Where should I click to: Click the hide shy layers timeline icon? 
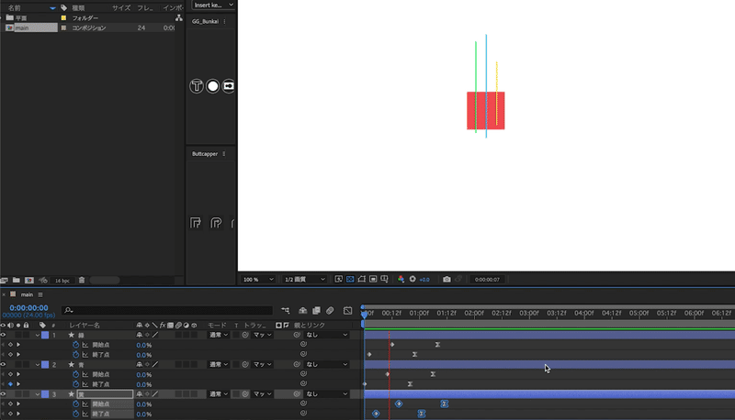pos(303,311)
